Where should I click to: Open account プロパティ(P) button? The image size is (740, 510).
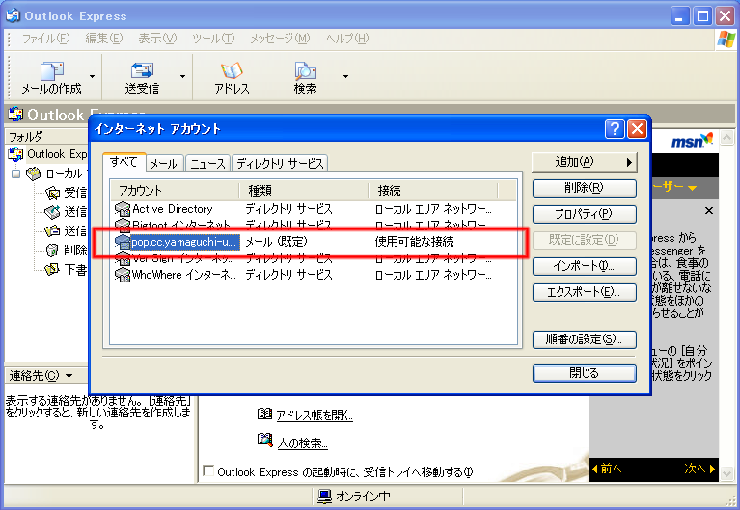pos(585,214)
